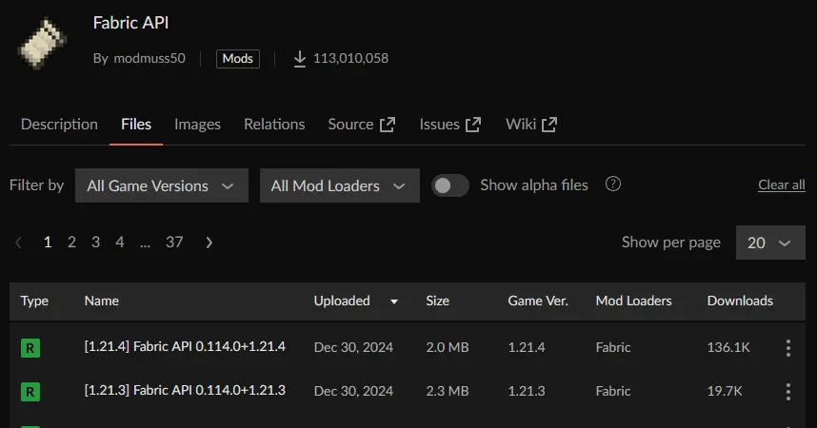This screenshot has height=428, width=817.
Task: Open more options menu for the 1.21.4 file
Action: coord(788,348)
